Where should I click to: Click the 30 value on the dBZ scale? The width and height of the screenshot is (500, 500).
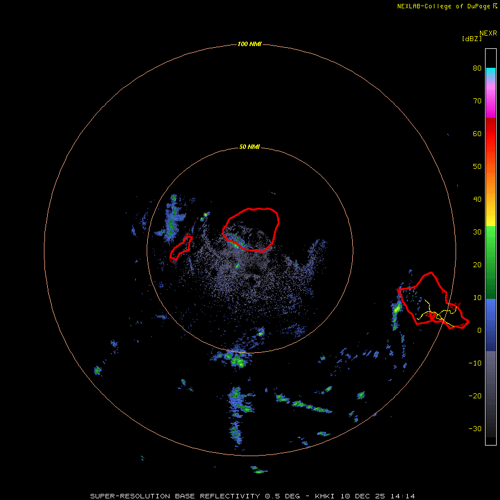[x=477, y=232]
